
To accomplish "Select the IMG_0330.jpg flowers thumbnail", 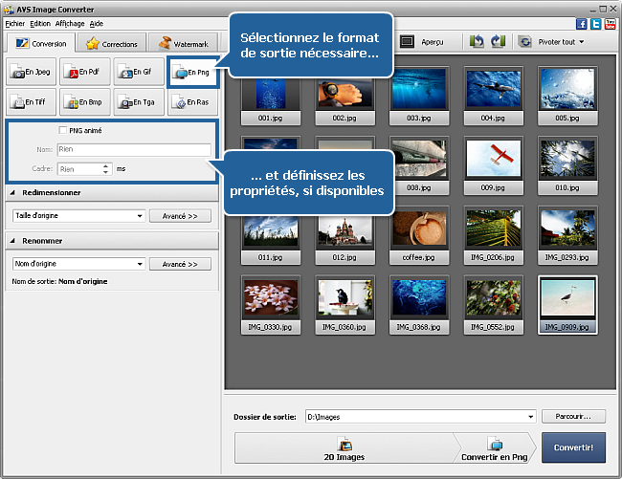I will pos(271,305).
